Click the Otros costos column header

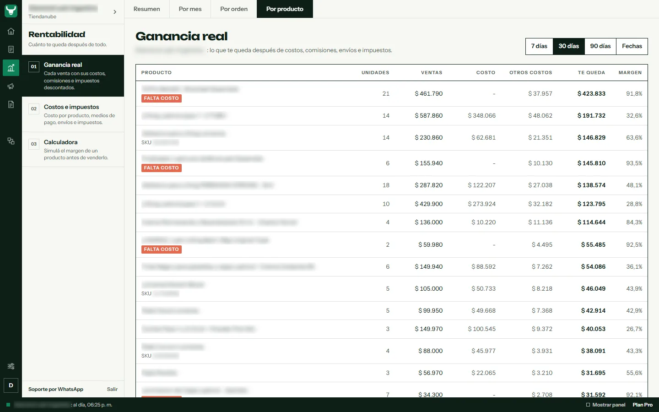click(x=531, y=72)
